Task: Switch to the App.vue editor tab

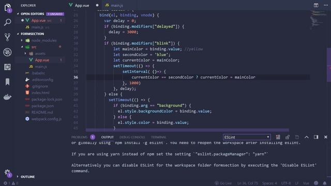Action: coord(82,6)
